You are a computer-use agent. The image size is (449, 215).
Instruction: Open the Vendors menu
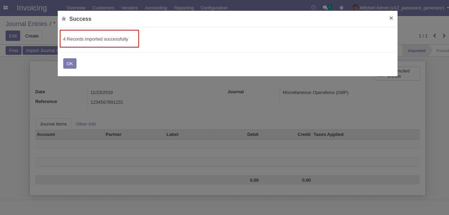pos(130,8)
